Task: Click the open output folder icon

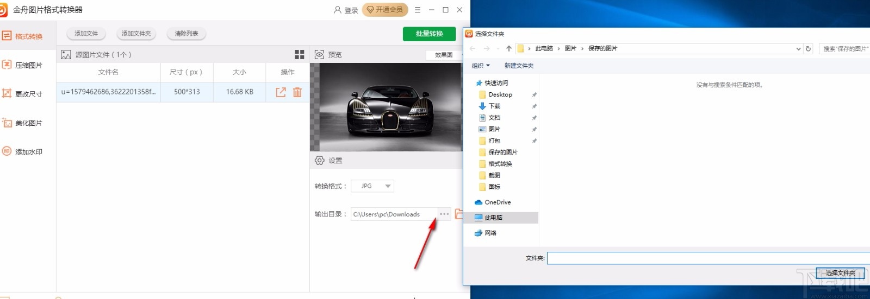Action: click(x=459, y=214)
